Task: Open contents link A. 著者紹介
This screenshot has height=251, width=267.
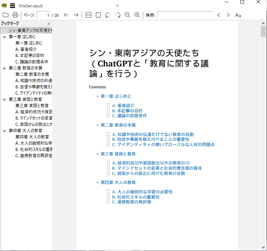Action: coord(123,106)
